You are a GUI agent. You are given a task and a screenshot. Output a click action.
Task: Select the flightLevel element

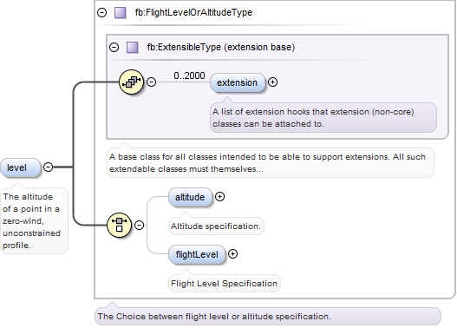pyautogui.click(x=197, y=254)
